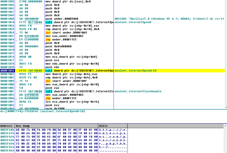Click the wininet.InternetOpenUrlW comment
Screen dimensions: 227x153
coord(136,71)
